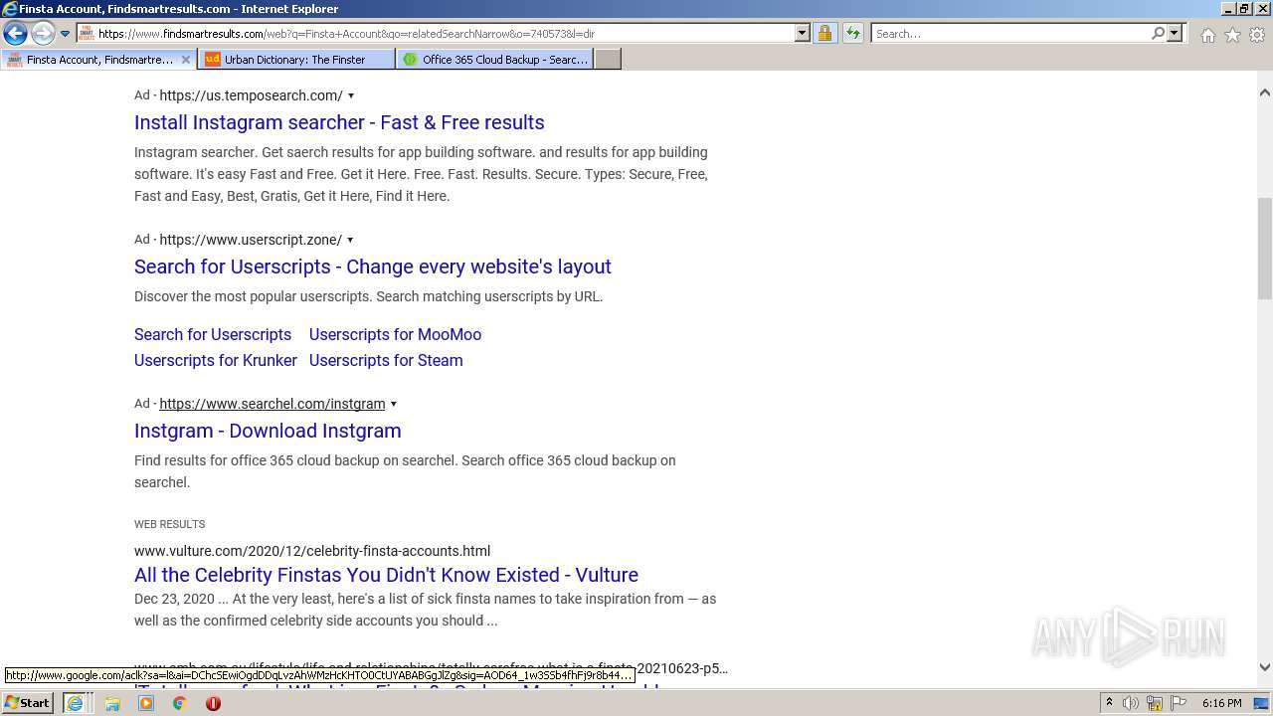Click the page scrollbar down arrow
This screenshot has width=1273, height=716.
tap(1265, 667)
